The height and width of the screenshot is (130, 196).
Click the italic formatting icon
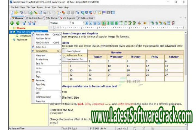coord(91,23)
